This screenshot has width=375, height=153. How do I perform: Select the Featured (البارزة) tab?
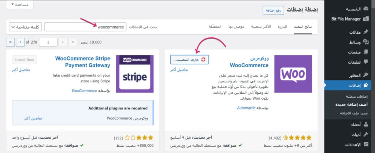(282, 26)
